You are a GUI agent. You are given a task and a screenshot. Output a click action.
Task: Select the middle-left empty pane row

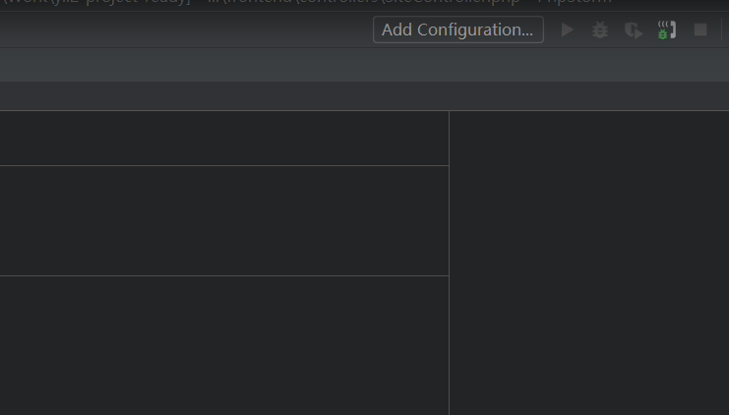click(224, 221)
